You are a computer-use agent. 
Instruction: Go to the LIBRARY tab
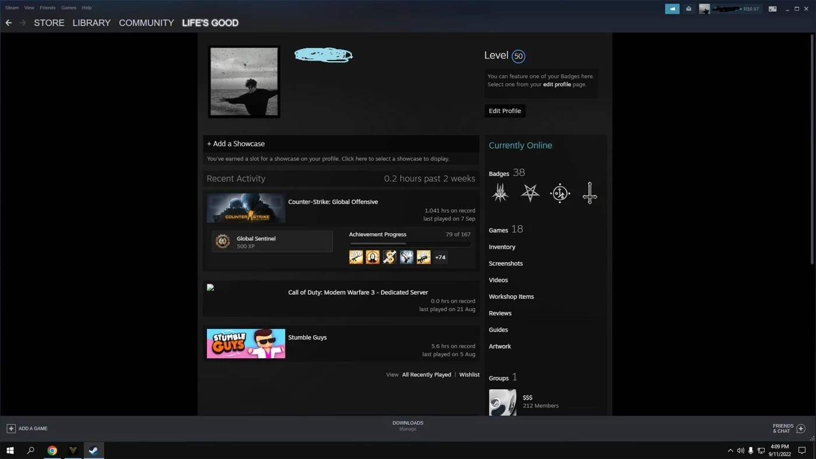(92, 23)
